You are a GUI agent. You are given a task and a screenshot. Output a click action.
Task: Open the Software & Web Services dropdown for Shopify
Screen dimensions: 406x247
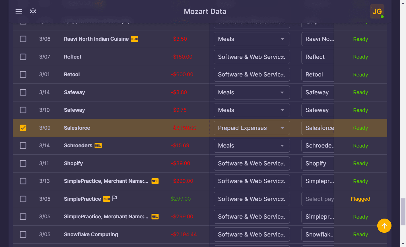[252, 163]
